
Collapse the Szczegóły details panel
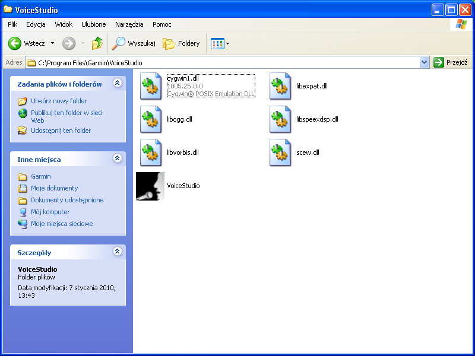click(x=117, y=252)
